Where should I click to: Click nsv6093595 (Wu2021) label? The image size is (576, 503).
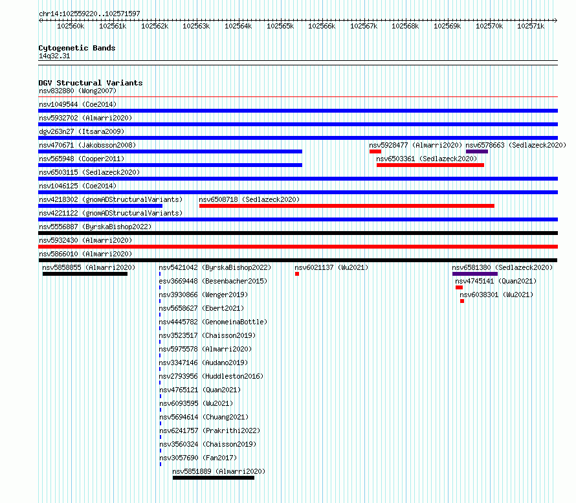pyautogui.click(x=196, y=403)
